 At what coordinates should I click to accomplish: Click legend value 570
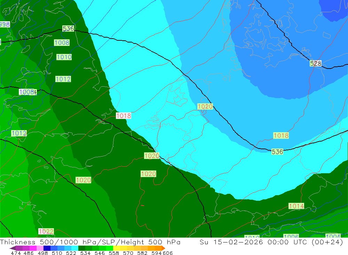coord(128,253)
